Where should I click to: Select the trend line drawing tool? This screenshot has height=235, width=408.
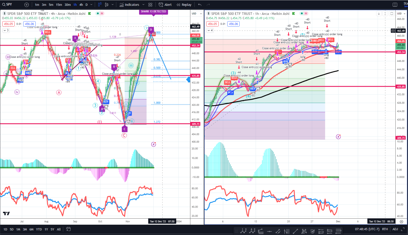click(x=295, y=231)
